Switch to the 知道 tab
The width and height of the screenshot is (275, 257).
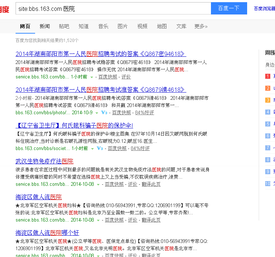[84, 26]
